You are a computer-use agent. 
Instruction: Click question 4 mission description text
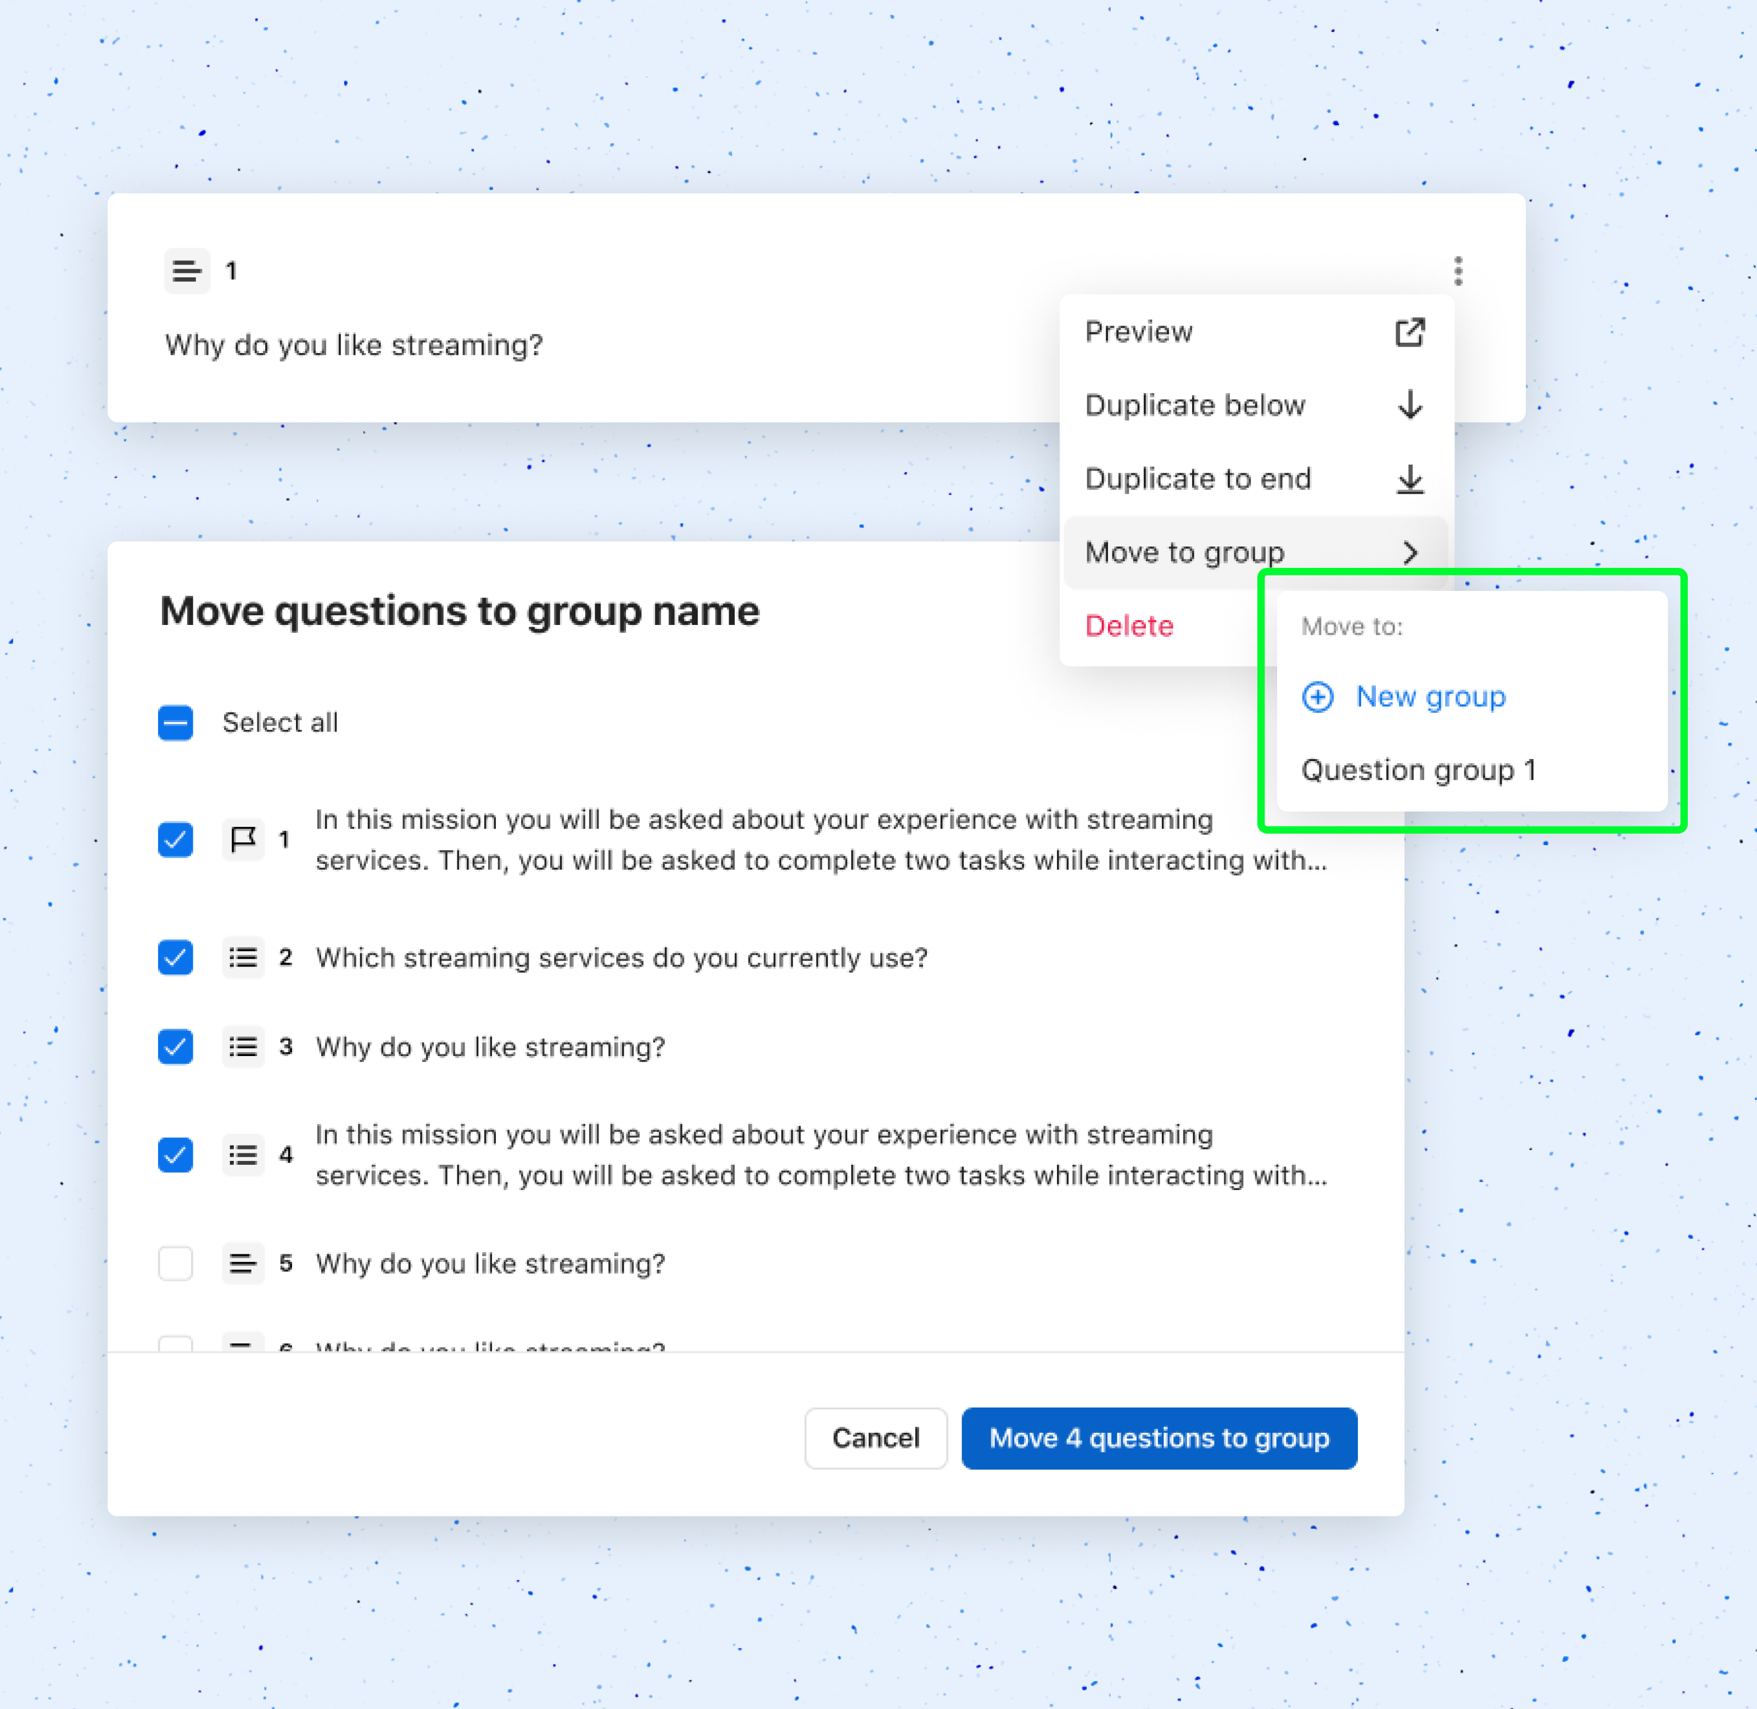coord(821,1154)
